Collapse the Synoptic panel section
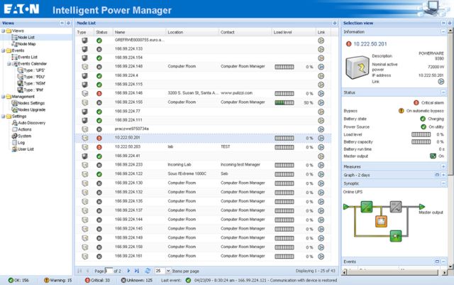The width and height of the screenshot is (454, 285). [x=443, y=183]
